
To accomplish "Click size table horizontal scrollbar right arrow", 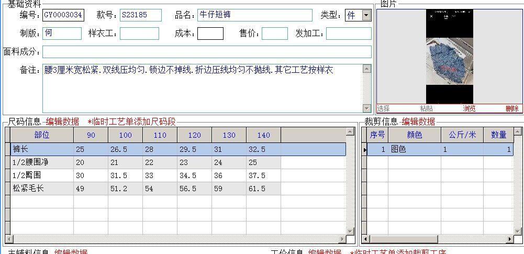I will click(343, 239).
